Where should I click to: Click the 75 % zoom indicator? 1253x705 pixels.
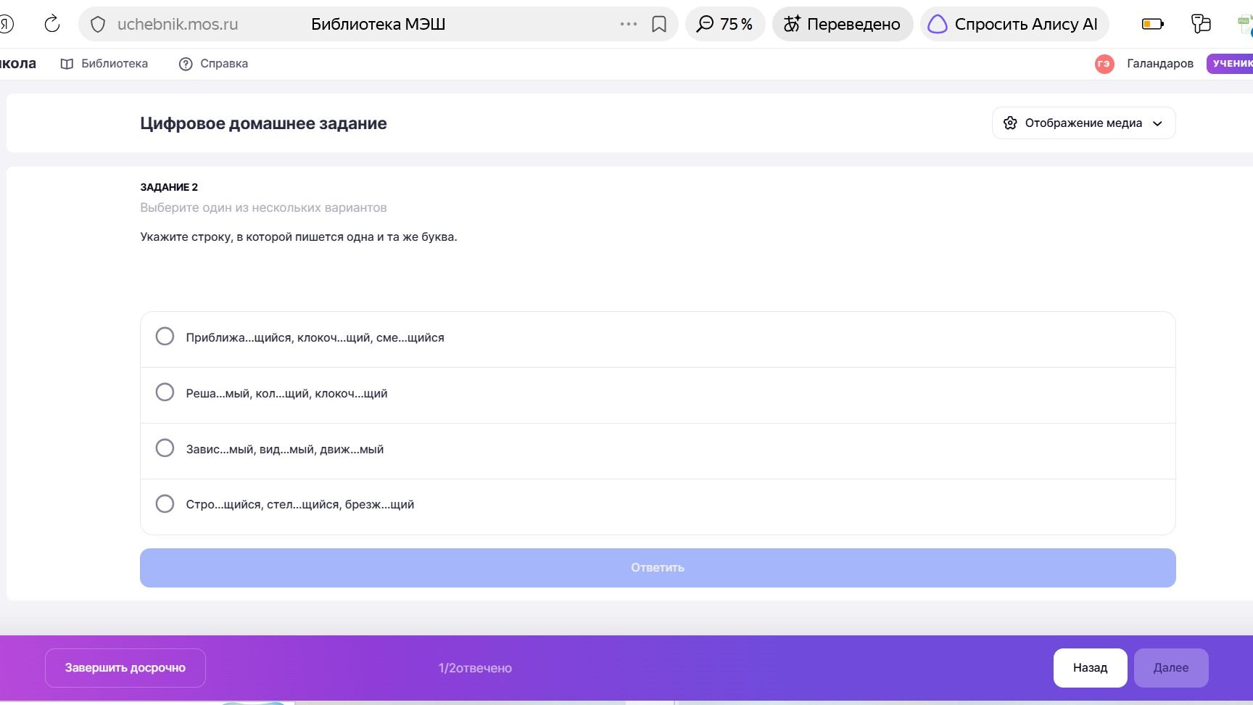pos(725,24)
